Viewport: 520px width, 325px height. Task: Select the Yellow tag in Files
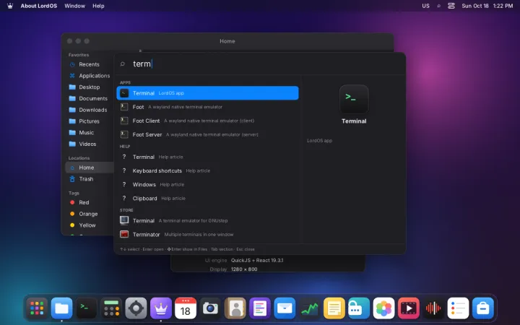(90, 225)
